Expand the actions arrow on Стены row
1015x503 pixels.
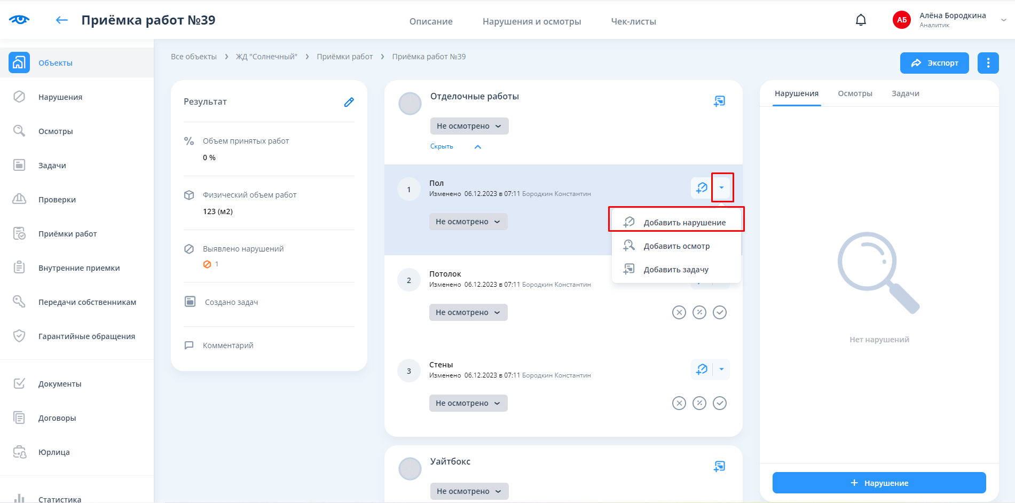(721, 370)
